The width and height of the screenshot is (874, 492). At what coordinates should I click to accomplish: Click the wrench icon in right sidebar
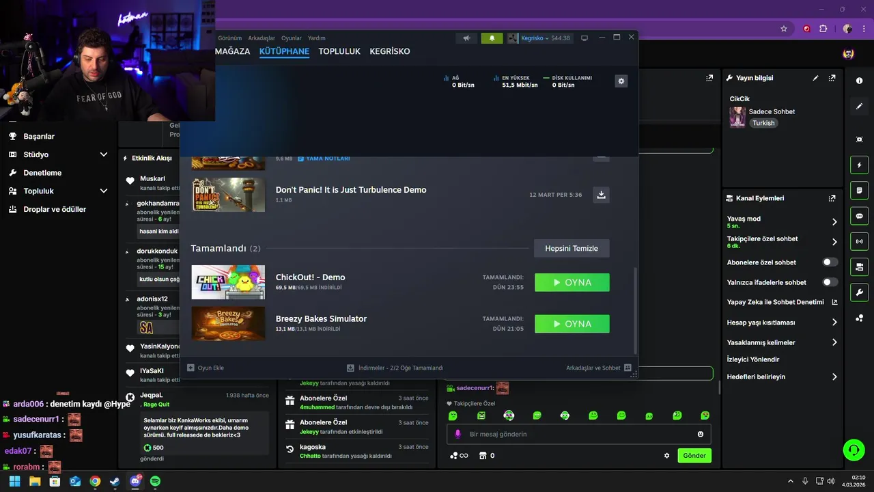coord(859,292)
